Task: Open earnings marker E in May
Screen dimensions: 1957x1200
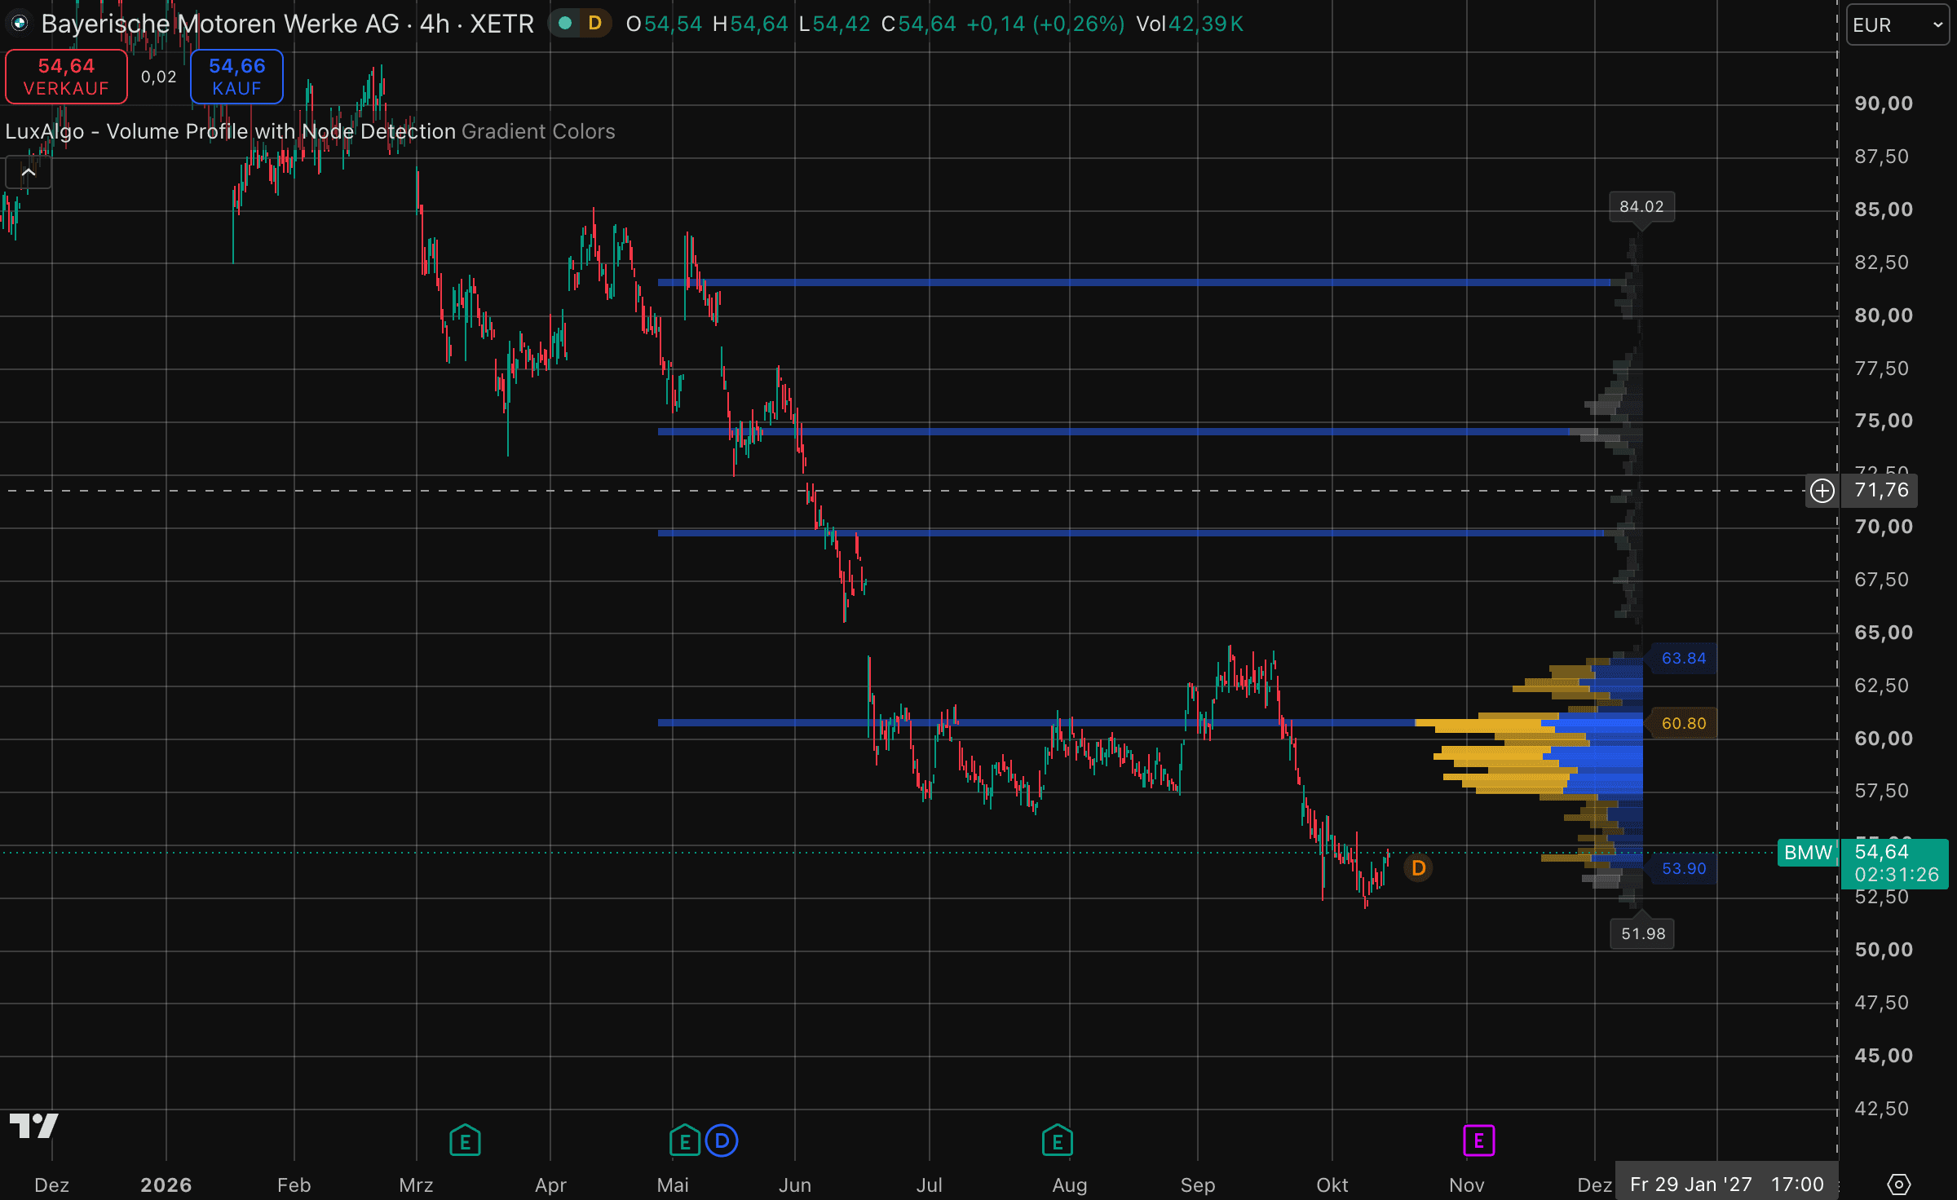Action: point(685,1140)
